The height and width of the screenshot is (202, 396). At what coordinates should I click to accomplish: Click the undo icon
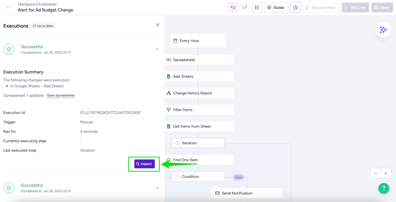(x=233, y=7)
